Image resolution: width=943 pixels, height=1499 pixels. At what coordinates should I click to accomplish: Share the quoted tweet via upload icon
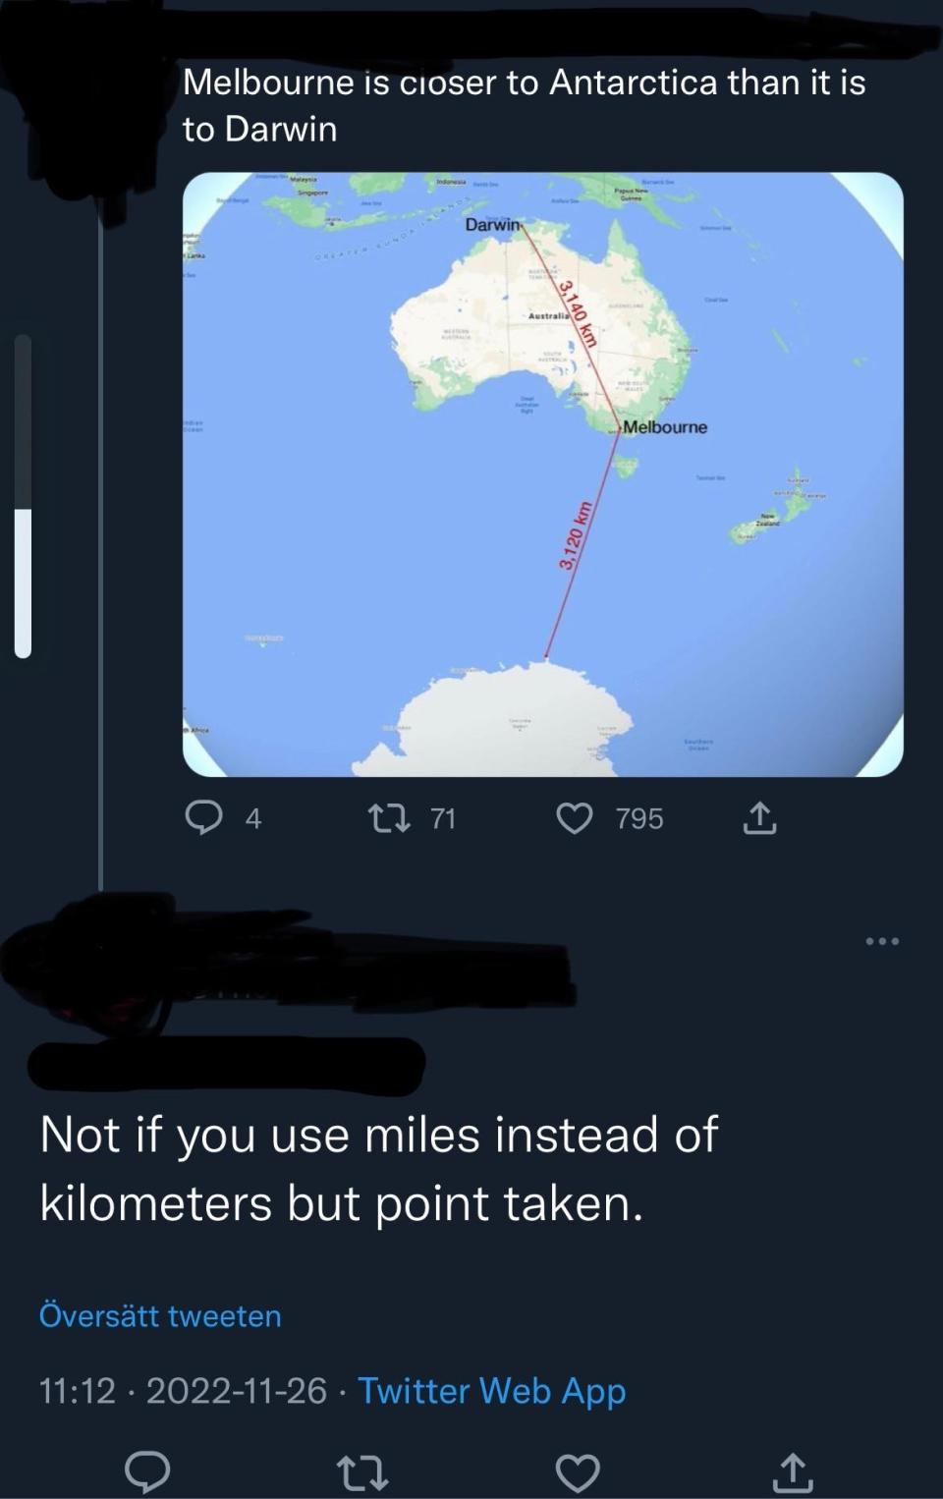coord(759,817)
